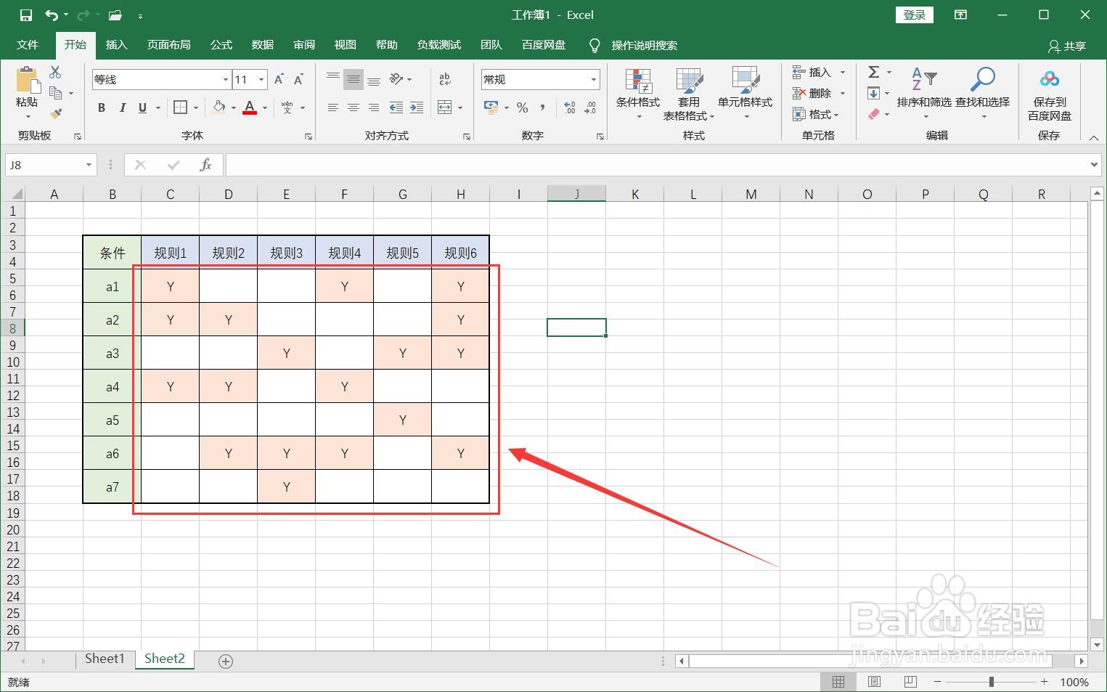
Task: Undo the last action
Action: 51,15
